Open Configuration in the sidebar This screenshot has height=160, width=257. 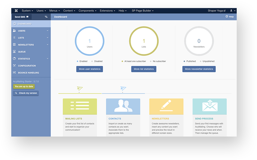(x=31, y=66)
